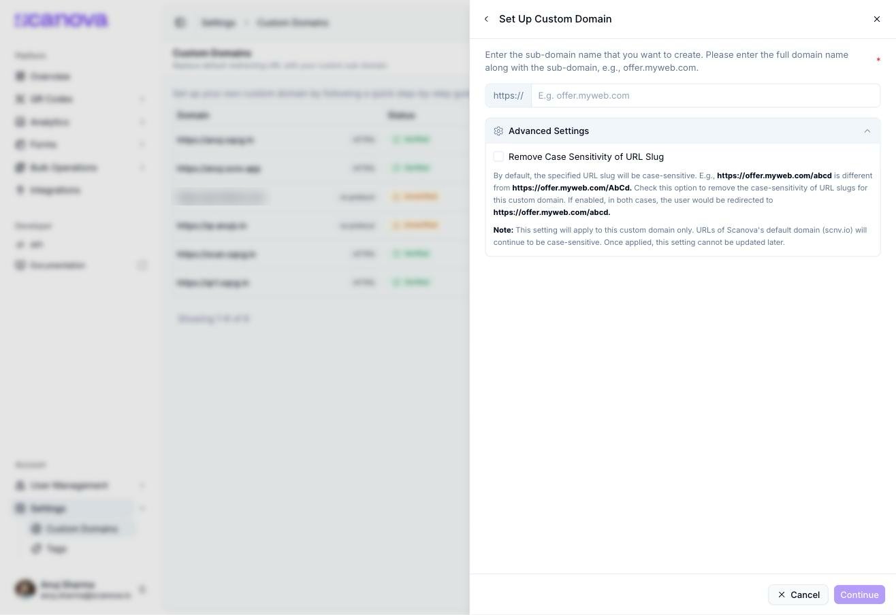Viewport: 896px width, 615px height.
Task: Click the back arrow beside Set Up Custom Domain
Action: tap(486, 19)
